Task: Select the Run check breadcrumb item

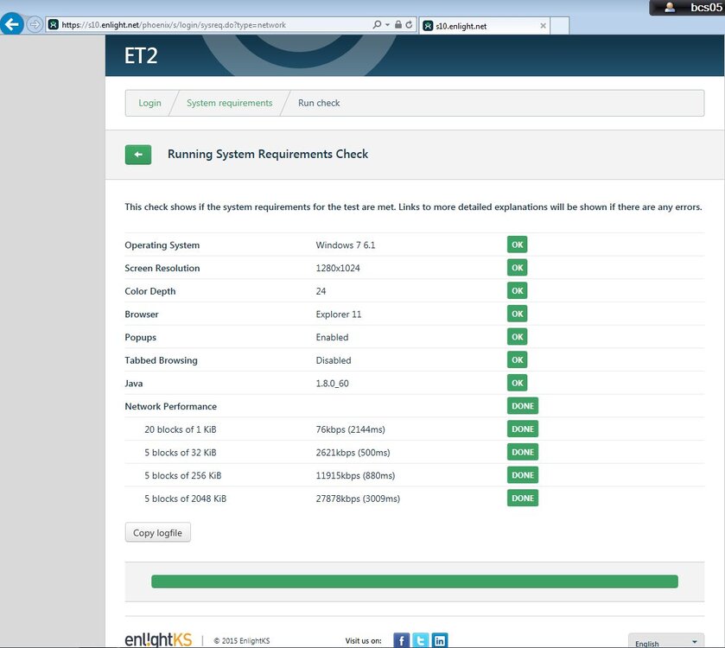Action: pyautogui.click(x=319, y=103)
